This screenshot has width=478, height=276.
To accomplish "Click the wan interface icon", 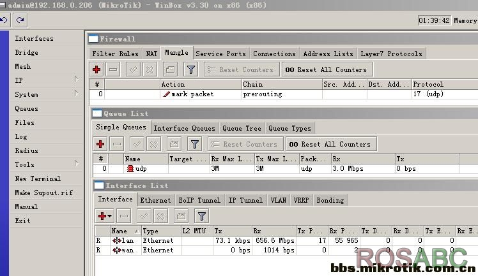I will pyautogui.click(x=117, y=250).
